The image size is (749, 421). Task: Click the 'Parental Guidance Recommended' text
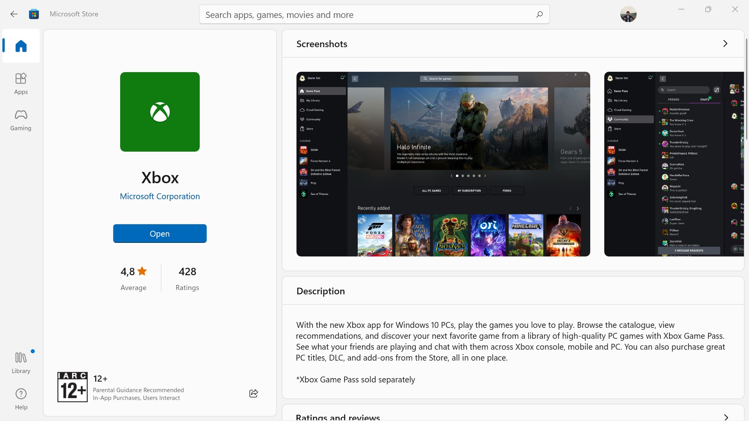[138, 390]
